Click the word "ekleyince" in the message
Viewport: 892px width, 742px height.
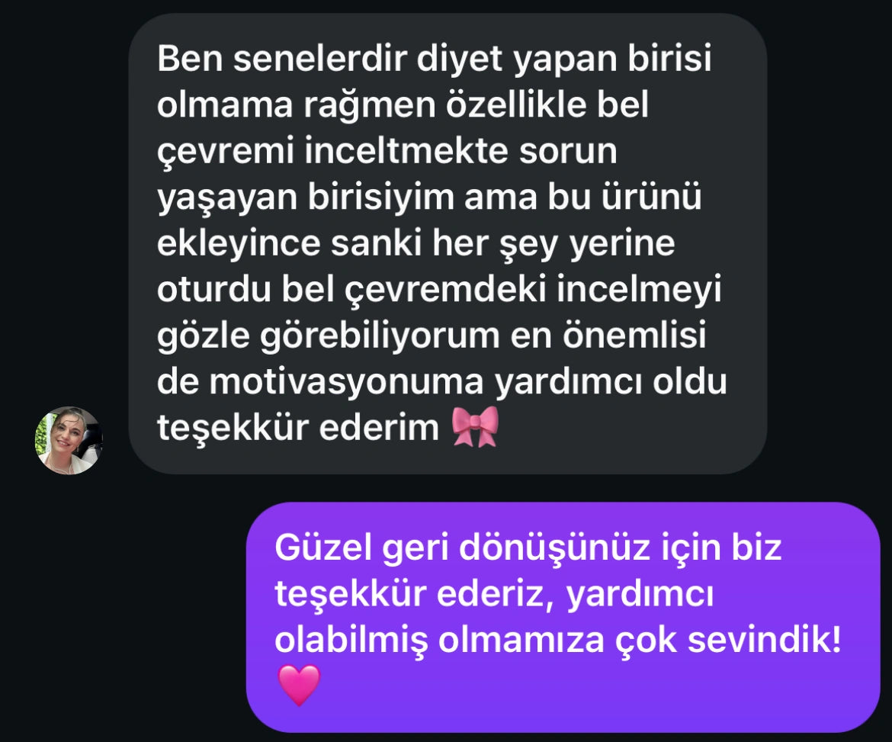point(239,244)
